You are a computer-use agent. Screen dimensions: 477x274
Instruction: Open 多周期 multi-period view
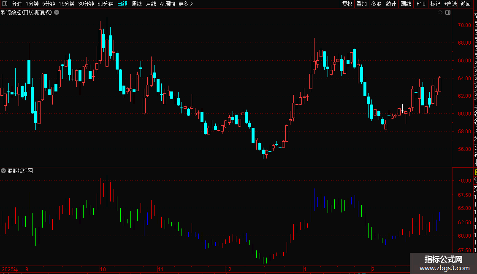click(x=167, y=4)
